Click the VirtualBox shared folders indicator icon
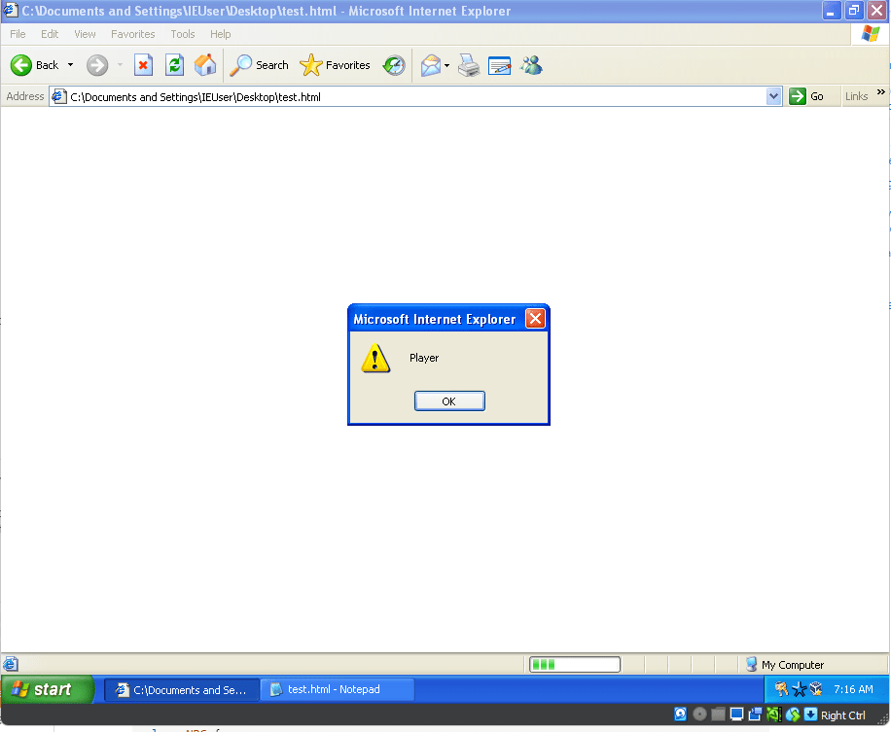Screen dimensions: 891x732 click(718, 715)
